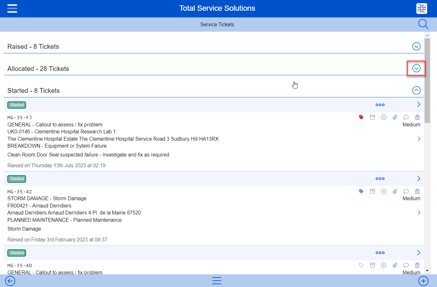The width and height of the screenshot is (437, 287).
Task: Click comment bubble icon on ticket MG-35-FJ
Action: [406, 117]
